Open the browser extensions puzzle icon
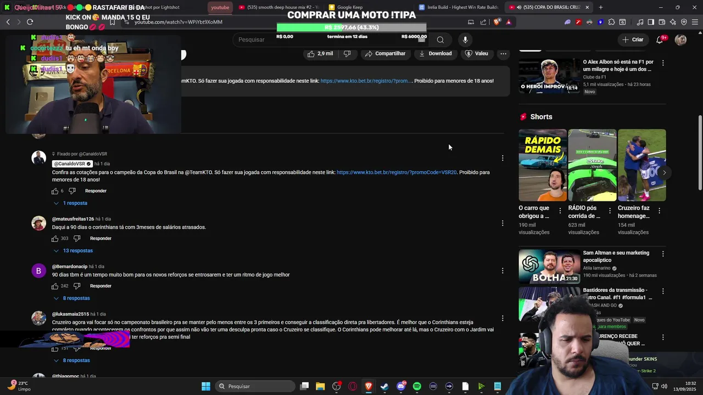703x395 pixels. (x=611, y=22)
